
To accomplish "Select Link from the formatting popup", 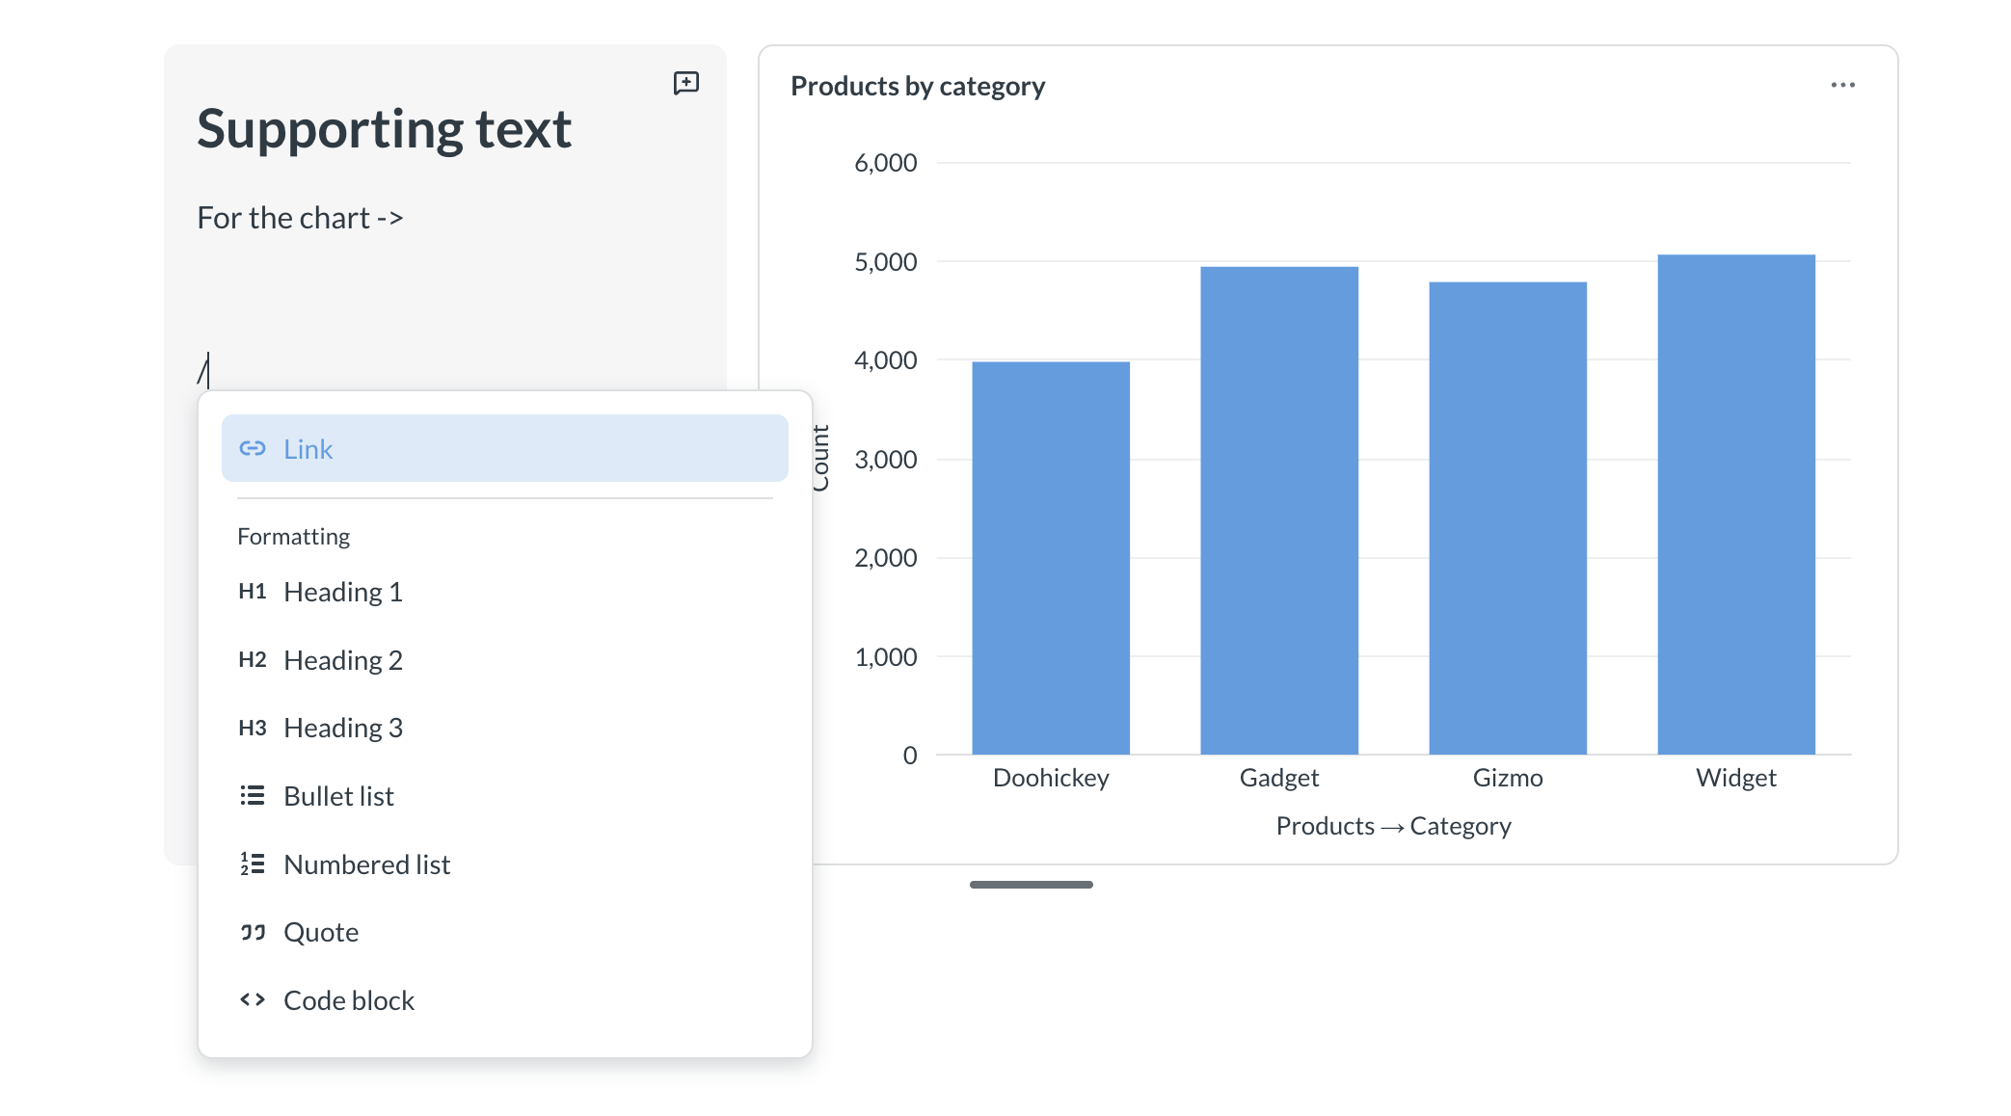I will (x=308, y=447).
